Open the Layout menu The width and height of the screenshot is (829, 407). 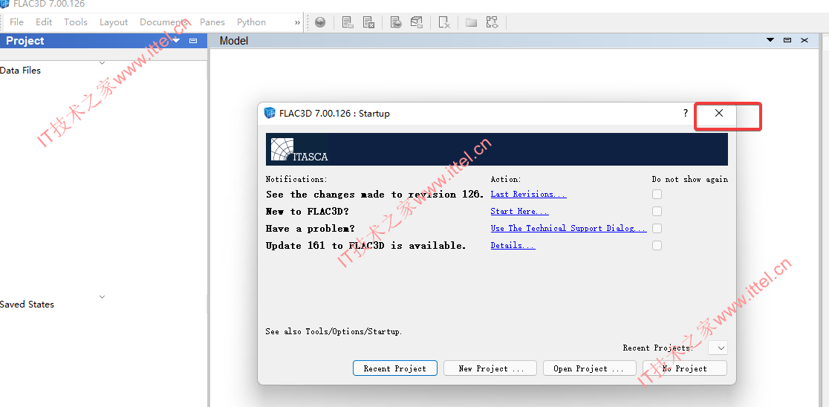114,22
